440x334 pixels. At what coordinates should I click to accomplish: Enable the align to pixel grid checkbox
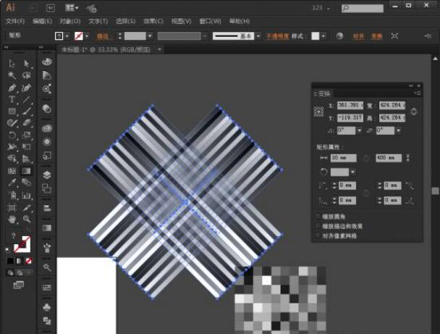click(x=318, y=235)
